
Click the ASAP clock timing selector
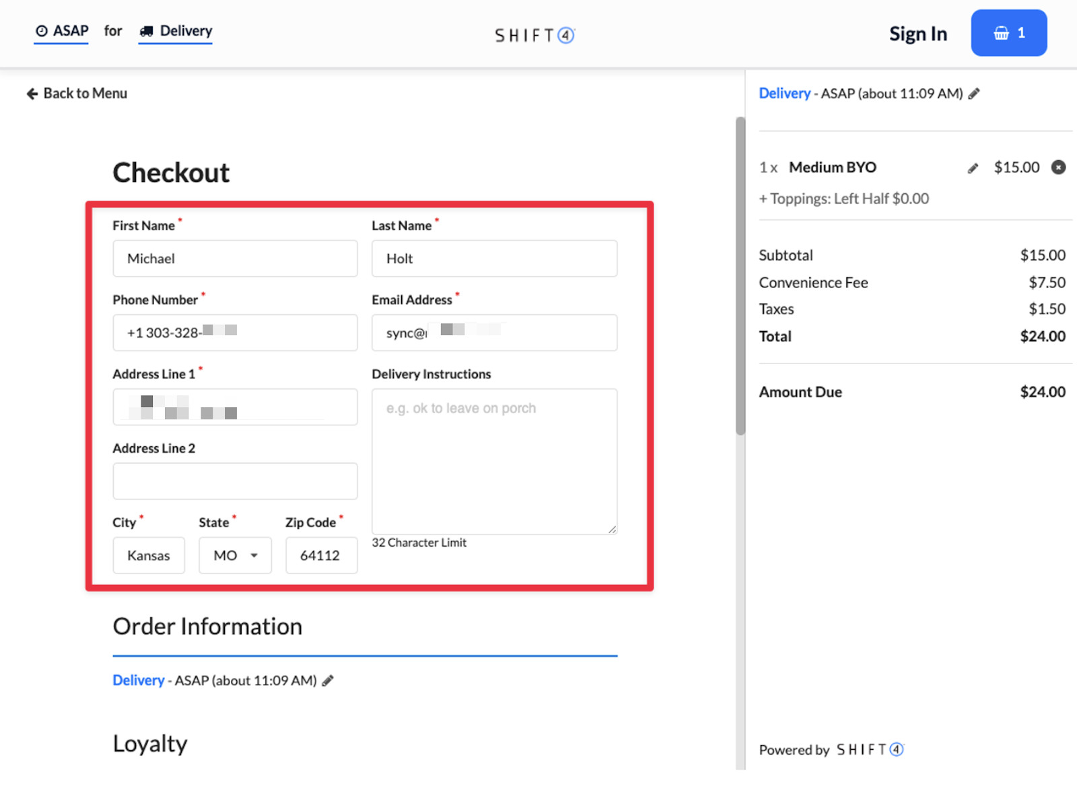[62, 31]
